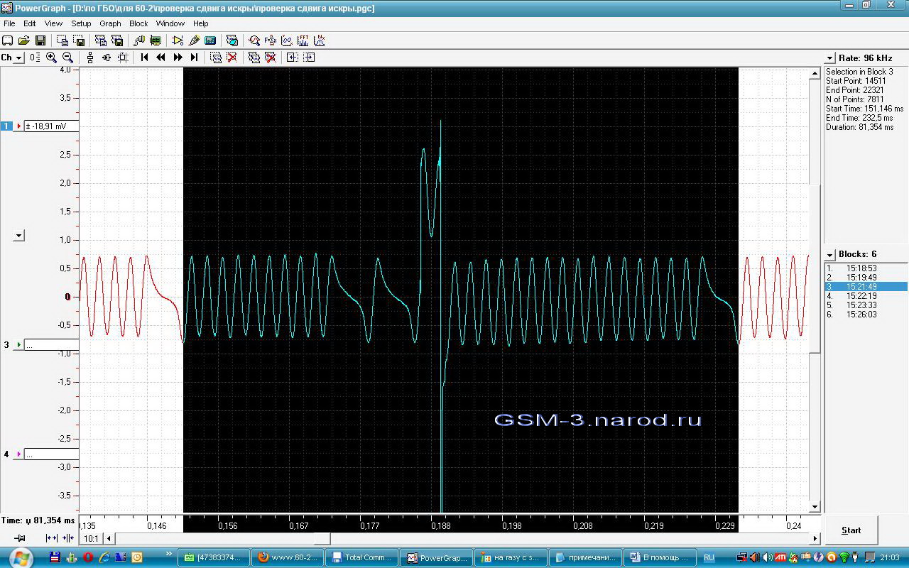Click the 10:1 time scale button

coord(91,539)
